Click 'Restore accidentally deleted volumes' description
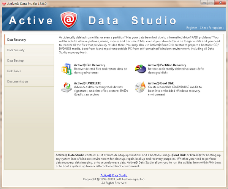The image size is (228, 189). click(176, 71)
